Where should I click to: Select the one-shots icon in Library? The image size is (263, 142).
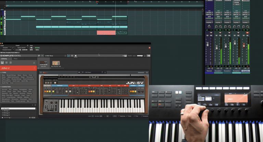[x=10, y=62]
